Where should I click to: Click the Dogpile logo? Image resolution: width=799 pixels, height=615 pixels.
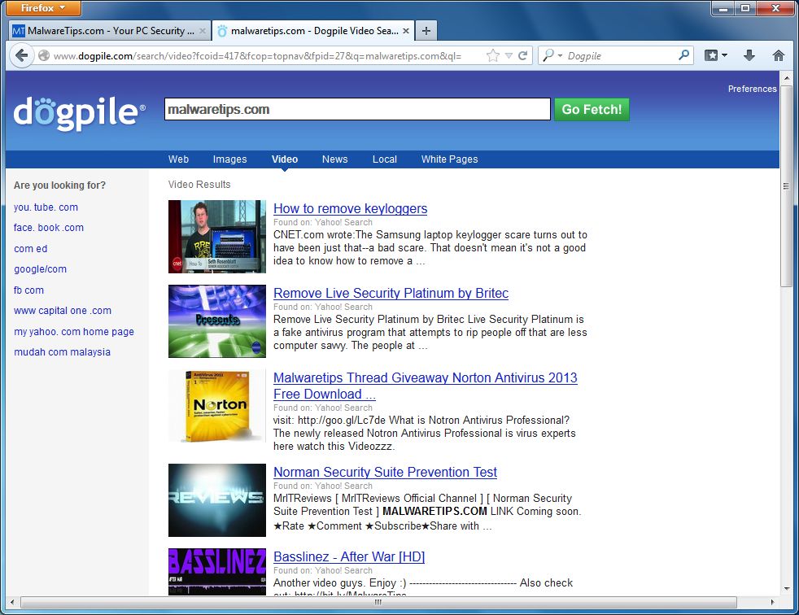point(80,112)
